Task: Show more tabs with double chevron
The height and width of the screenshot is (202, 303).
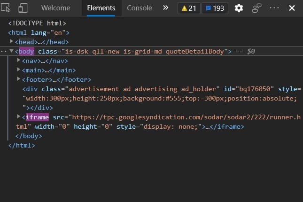Action: 165,8
